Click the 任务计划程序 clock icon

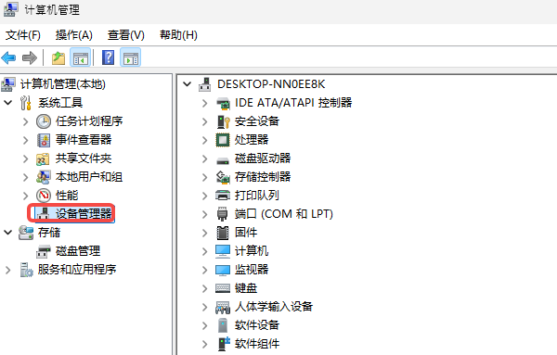pyautogui.click(x=44, y=121)
